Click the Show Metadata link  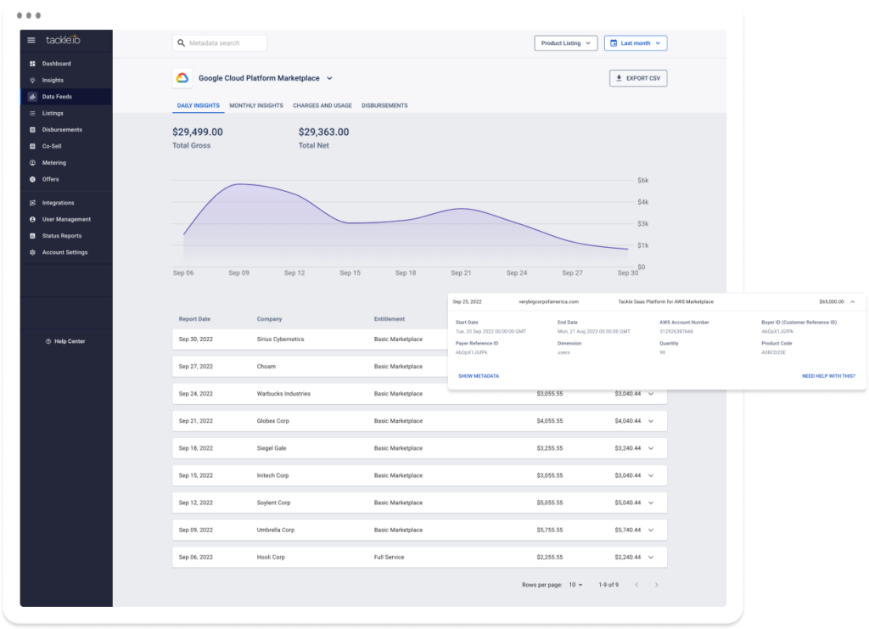(479, 376)
